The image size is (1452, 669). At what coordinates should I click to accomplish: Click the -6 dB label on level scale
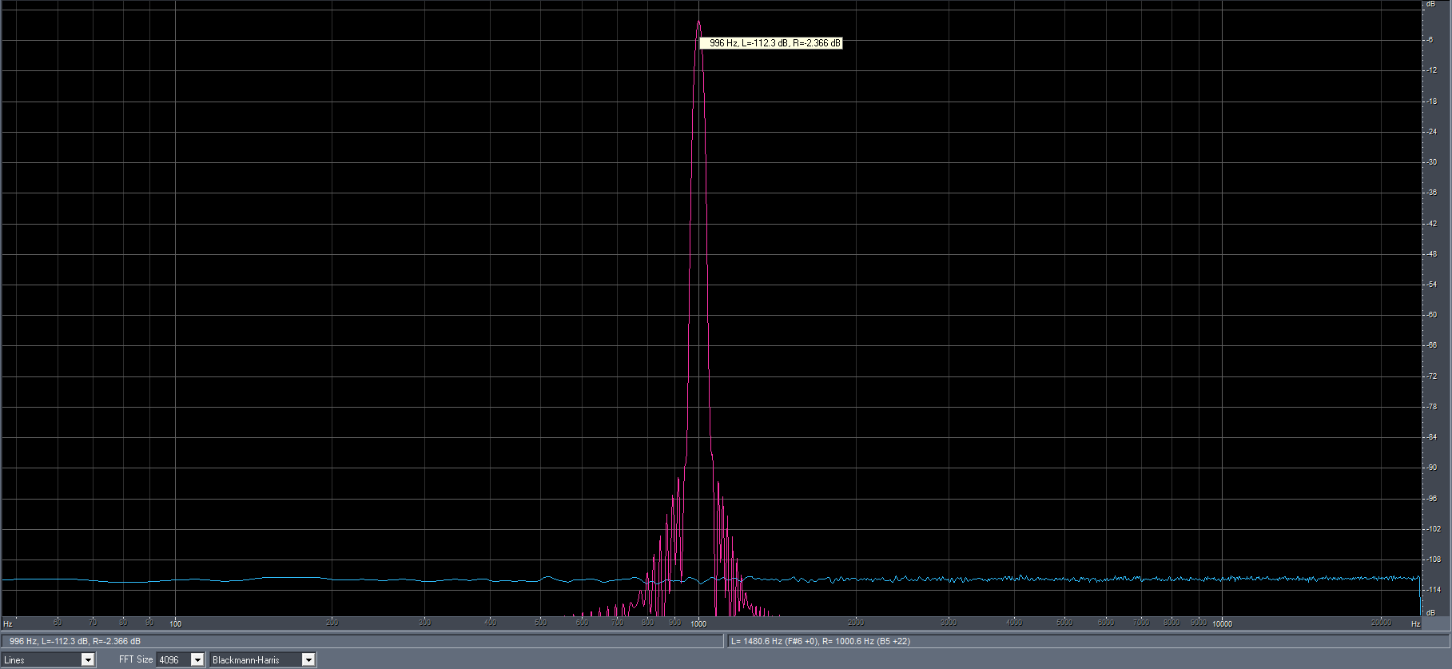(x=1430, y=40)
